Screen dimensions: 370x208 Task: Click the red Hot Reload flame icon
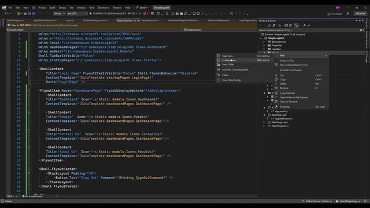pyautogui.click(x=145, y=14)
